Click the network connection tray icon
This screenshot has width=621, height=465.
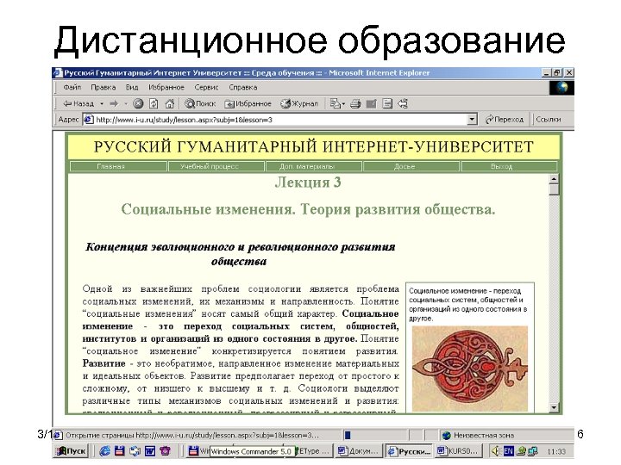click(x=533, y=450)
